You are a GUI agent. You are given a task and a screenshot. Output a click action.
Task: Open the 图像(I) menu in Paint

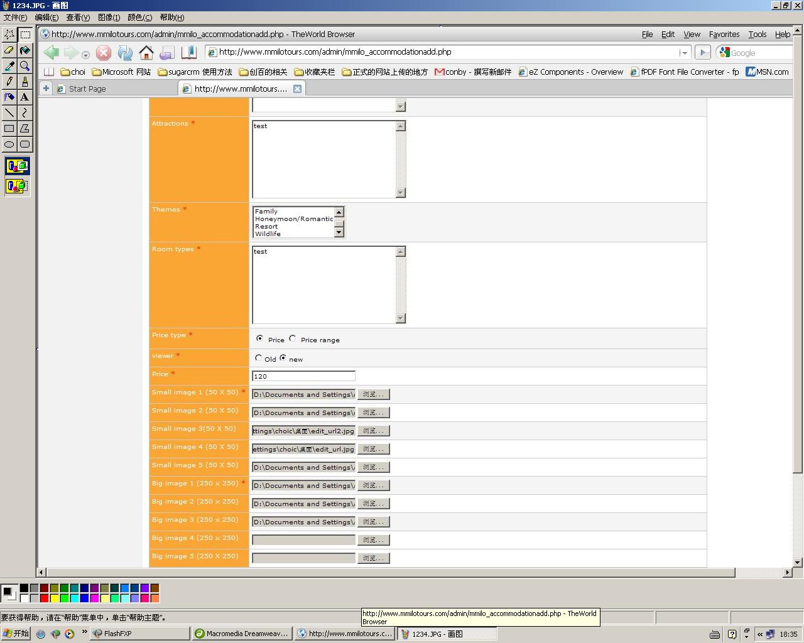(109, 18)
